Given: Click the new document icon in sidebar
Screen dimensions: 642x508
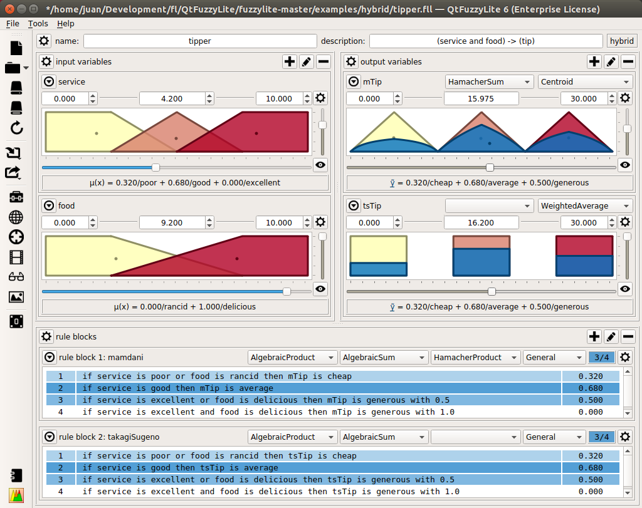Looking at the screenshot, I should point(16,48).
